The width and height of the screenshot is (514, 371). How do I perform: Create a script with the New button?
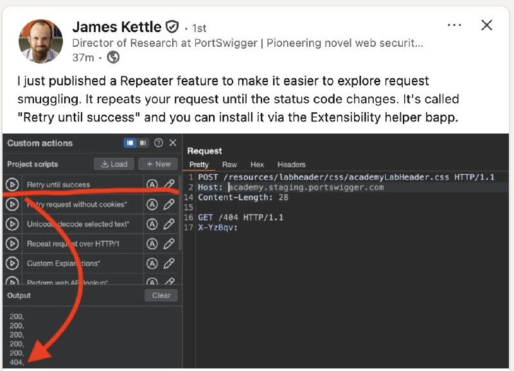158,164
